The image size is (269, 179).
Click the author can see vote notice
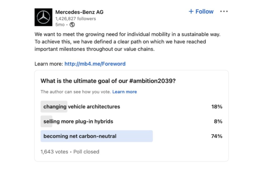(x=76, y=92)
